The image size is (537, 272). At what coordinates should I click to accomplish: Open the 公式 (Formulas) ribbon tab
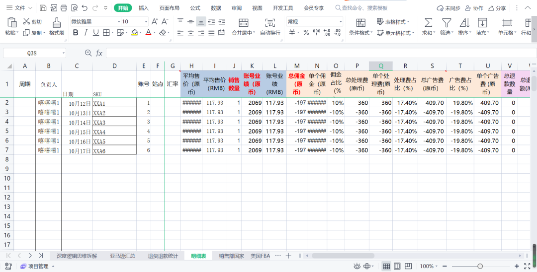pyautogui.click(x=195, y=8)
